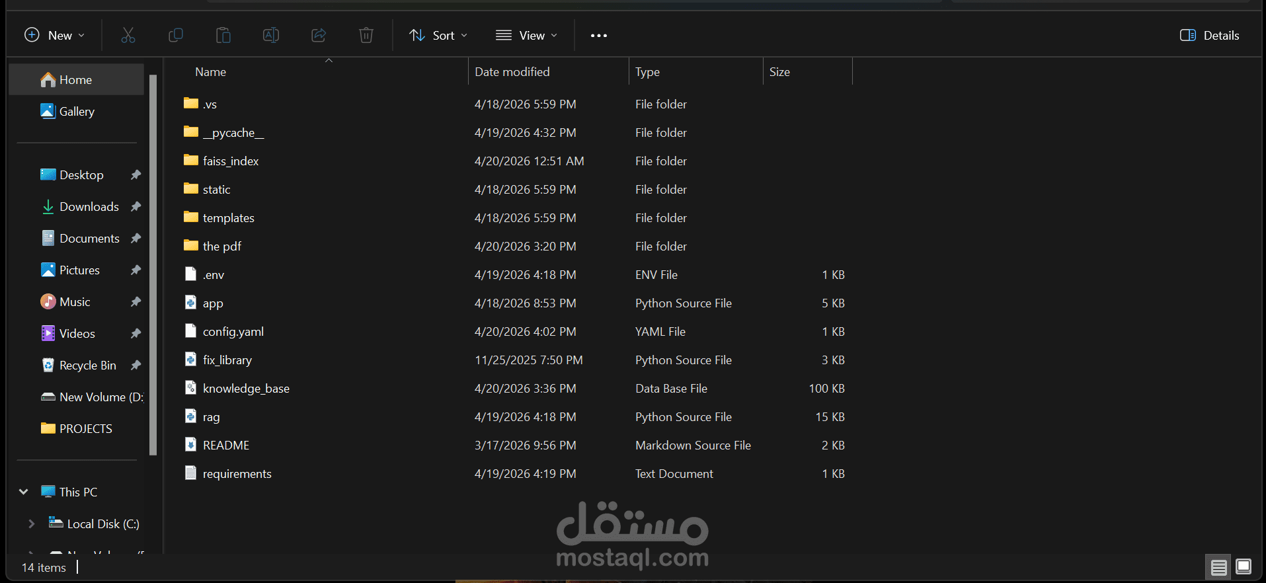Select the requirements text file icon

(x=191, y=473)
